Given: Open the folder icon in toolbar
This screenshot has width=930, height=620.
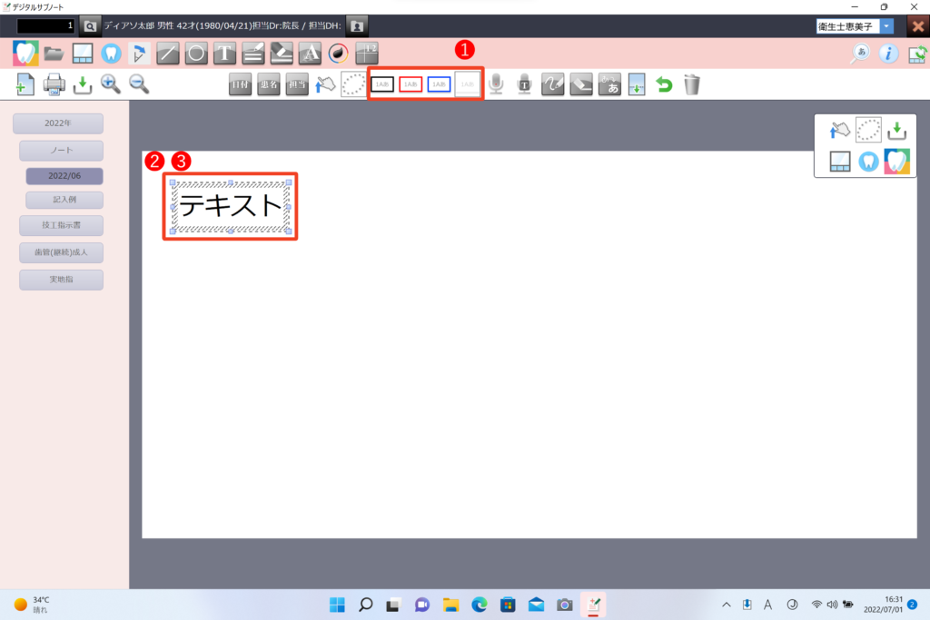Looking at the screenshot, I should [54, 53].
